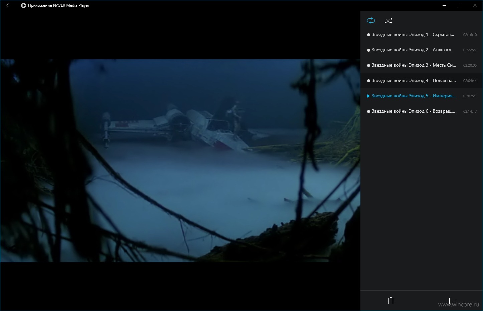
Task: Click duration 02:04:44 of Episode 4
Action: pyautogui.click(x=470, y=81)
